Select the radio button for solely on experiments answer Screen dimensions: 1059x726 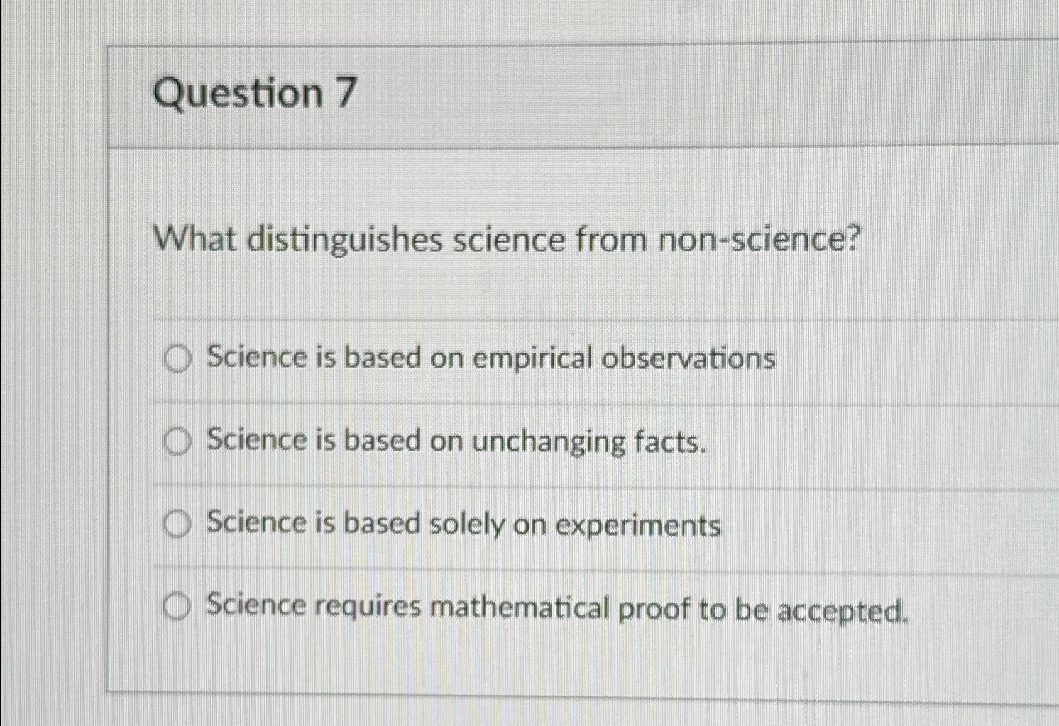(178, 525)
